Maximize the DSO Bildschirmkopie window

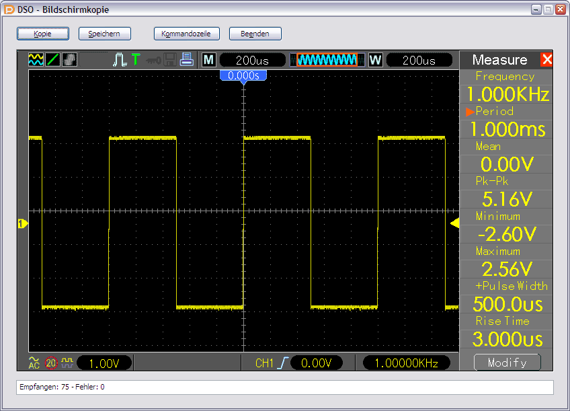pyautogui.click(x=548, y=9)
